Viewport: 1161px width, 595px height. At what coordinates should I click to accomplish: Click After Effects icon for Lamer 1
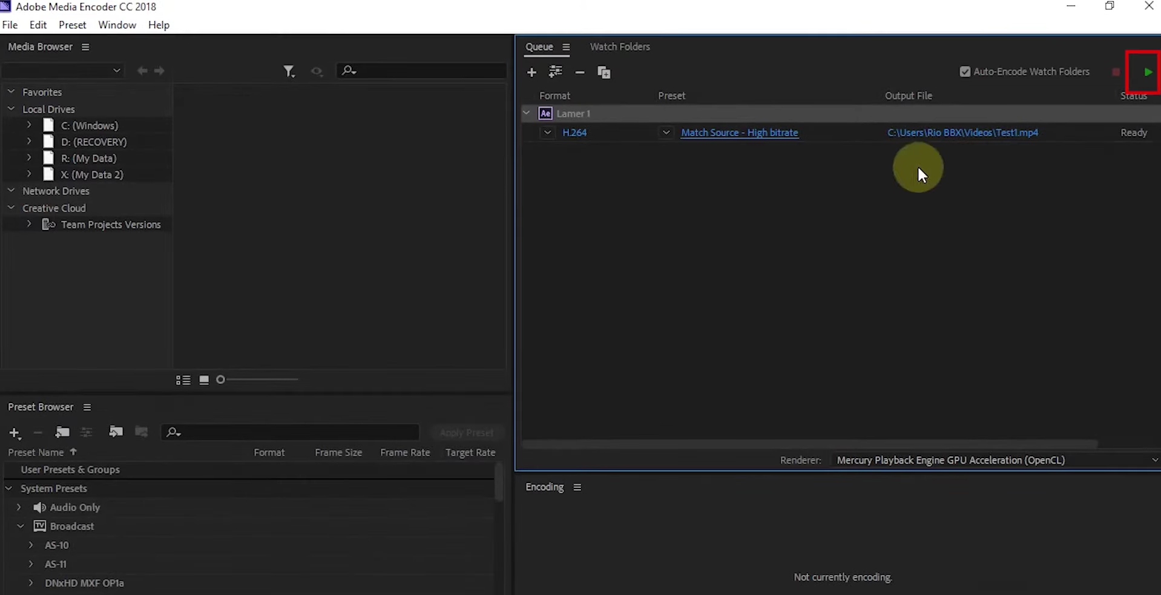click(545, 113)
